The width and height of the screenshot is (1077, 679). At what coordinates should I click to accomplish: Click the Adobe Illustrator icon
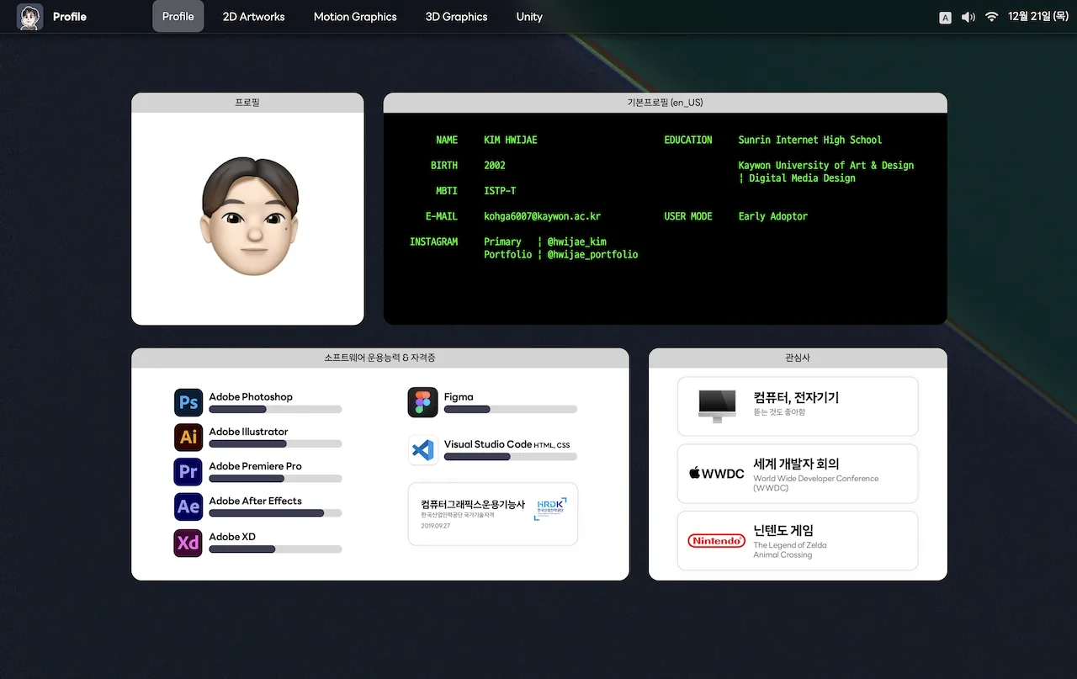[x=188, y=437]
